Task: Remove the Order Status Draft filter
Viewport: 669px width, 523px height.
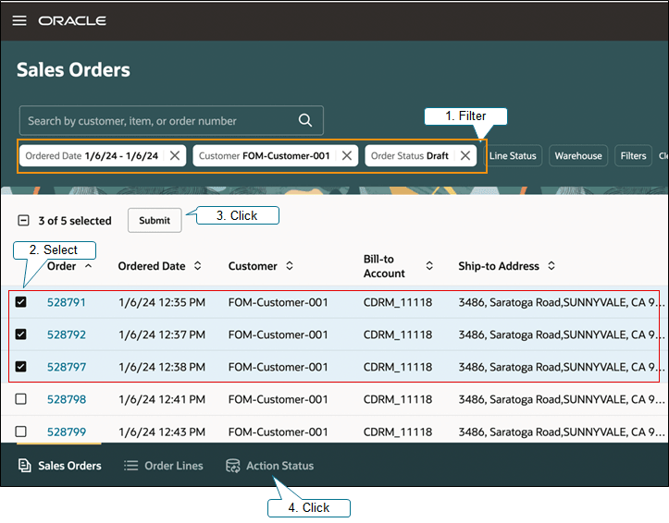Action: click(x=465, y=155)
